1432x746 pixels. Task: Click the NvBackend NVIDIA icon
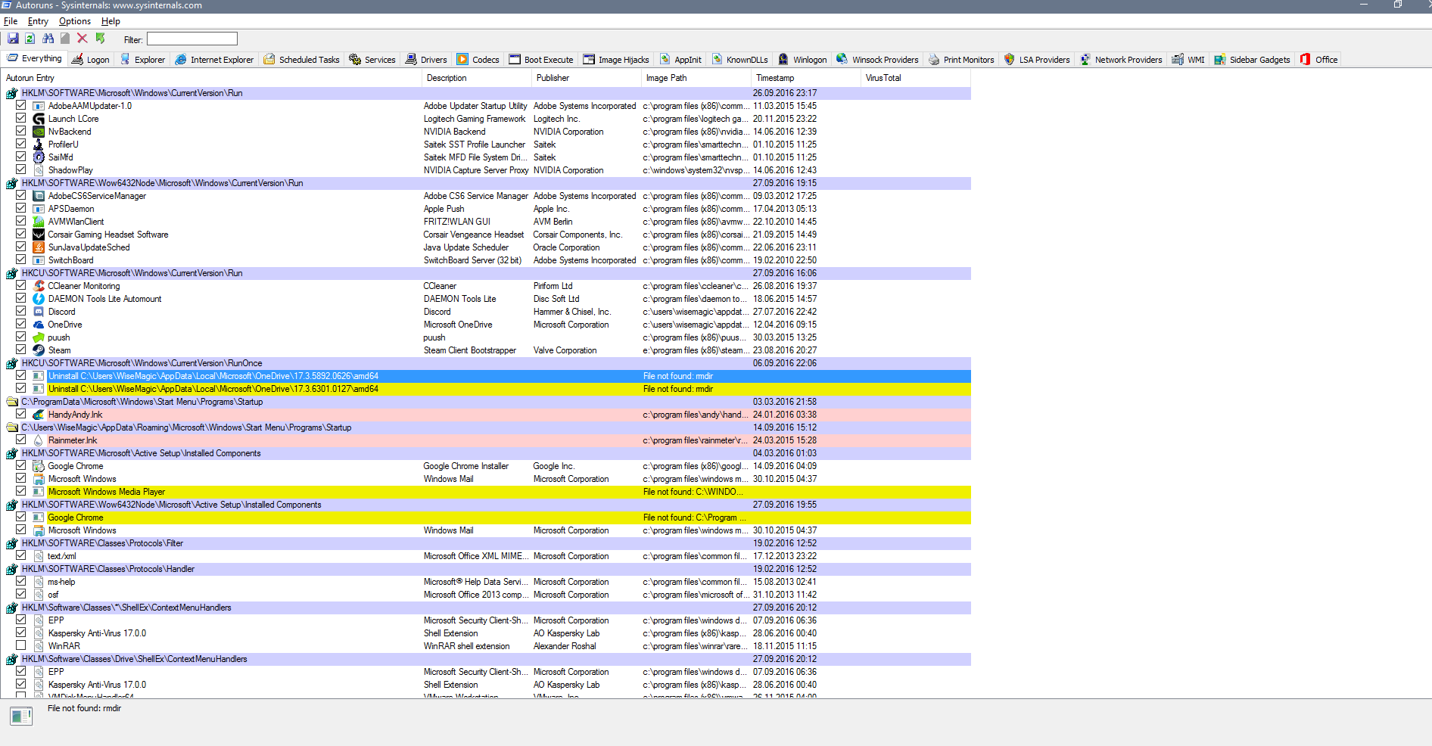pyautogui.click(x=39, y=132)
